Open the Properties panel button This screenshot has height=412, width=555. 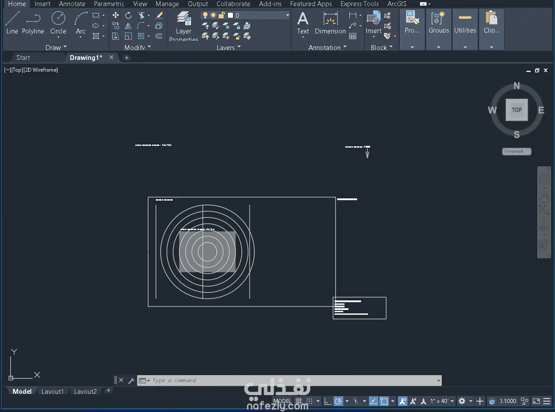click(x=412, y=29)
